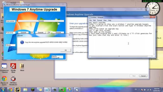Click the Notepad title bar icon
The height and width of the screenshot is (92, 163).
(90, 17)
